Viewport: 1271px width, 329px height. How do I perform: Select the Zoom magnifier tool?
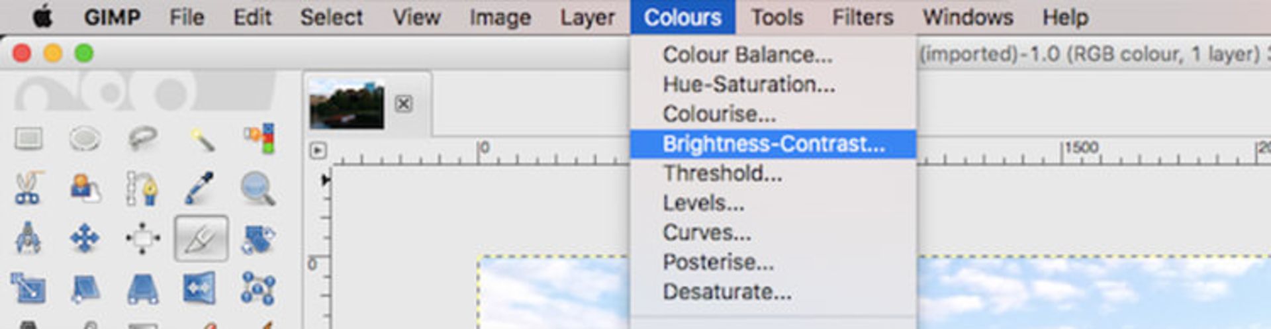click(258, 189)
